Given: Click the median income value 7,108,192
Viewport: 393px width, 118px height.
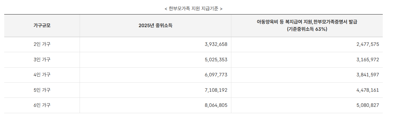Looking at the screenshot, I should (216, 90).
